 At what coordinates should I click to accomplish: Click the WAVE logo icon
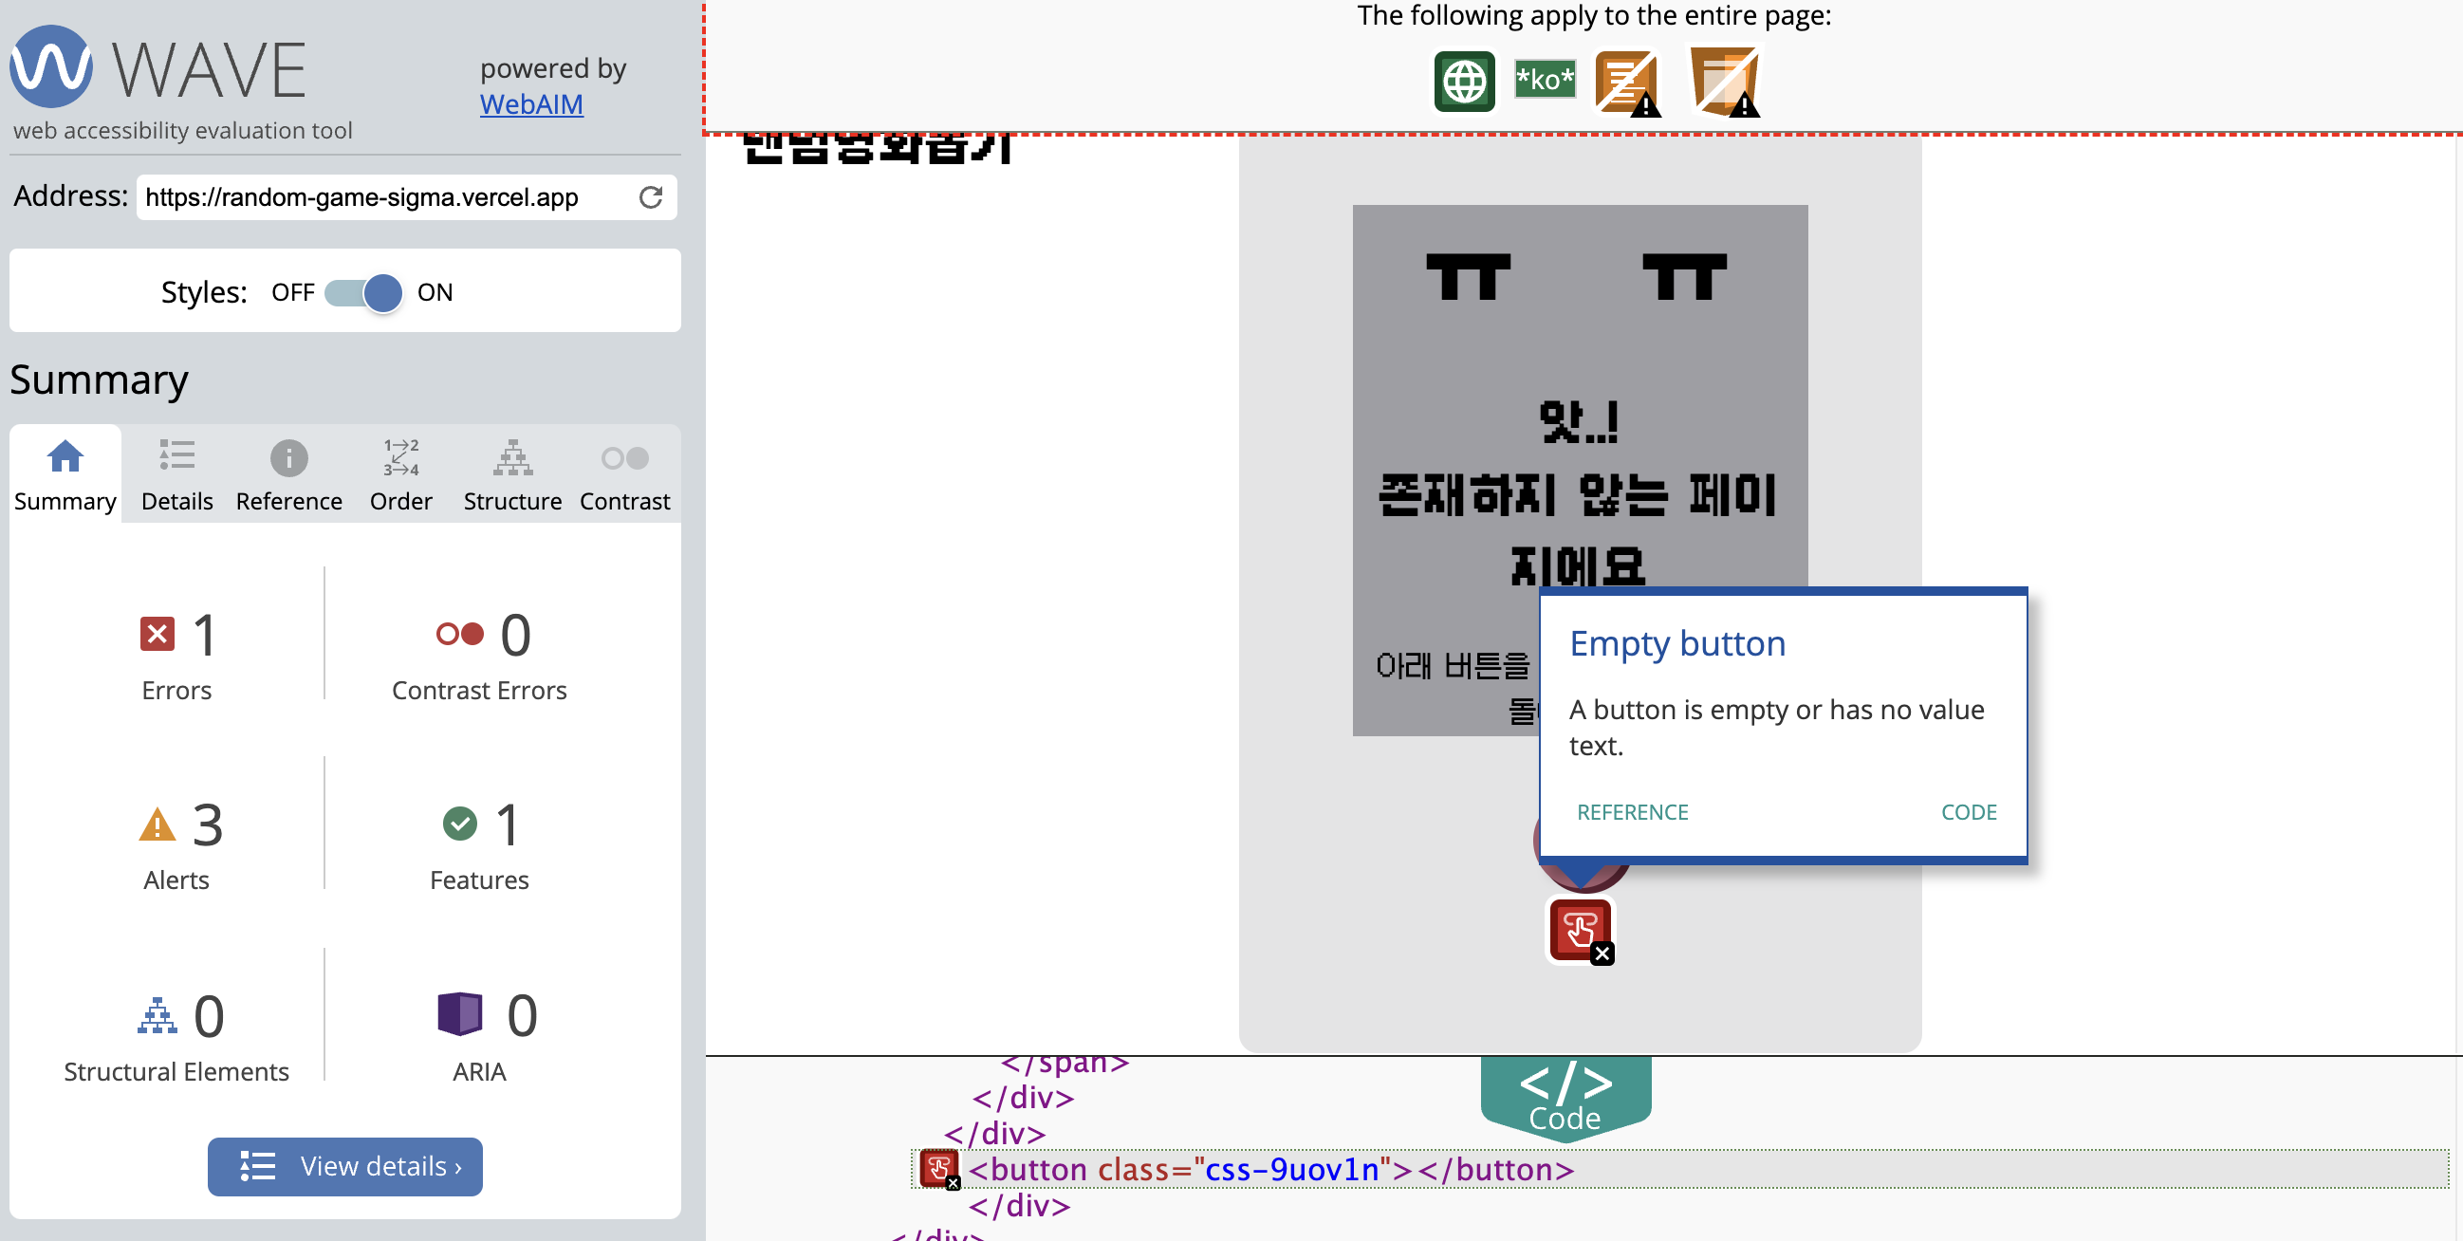coord(51,67)
